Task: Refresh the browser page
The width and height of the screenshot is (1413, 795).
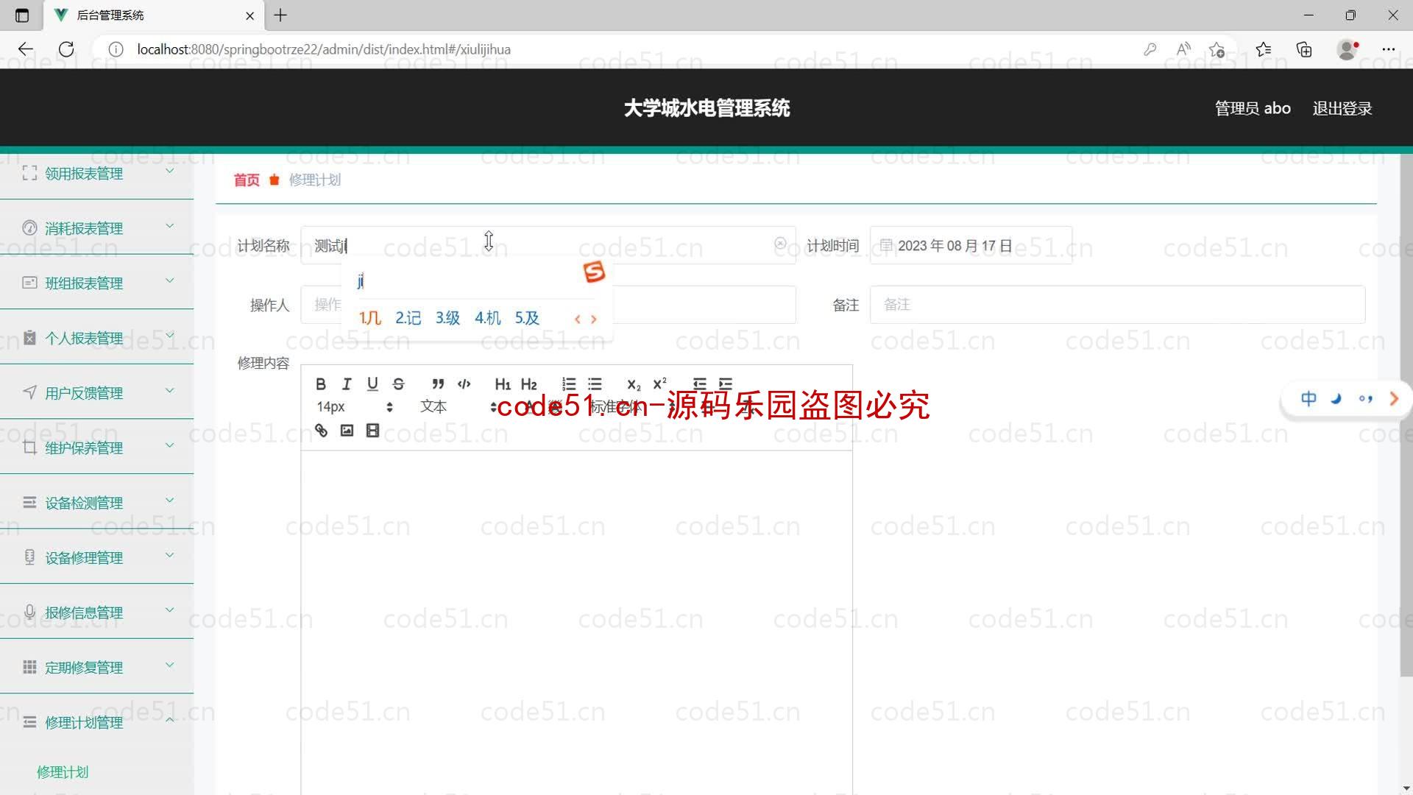Action: point(66,49)
